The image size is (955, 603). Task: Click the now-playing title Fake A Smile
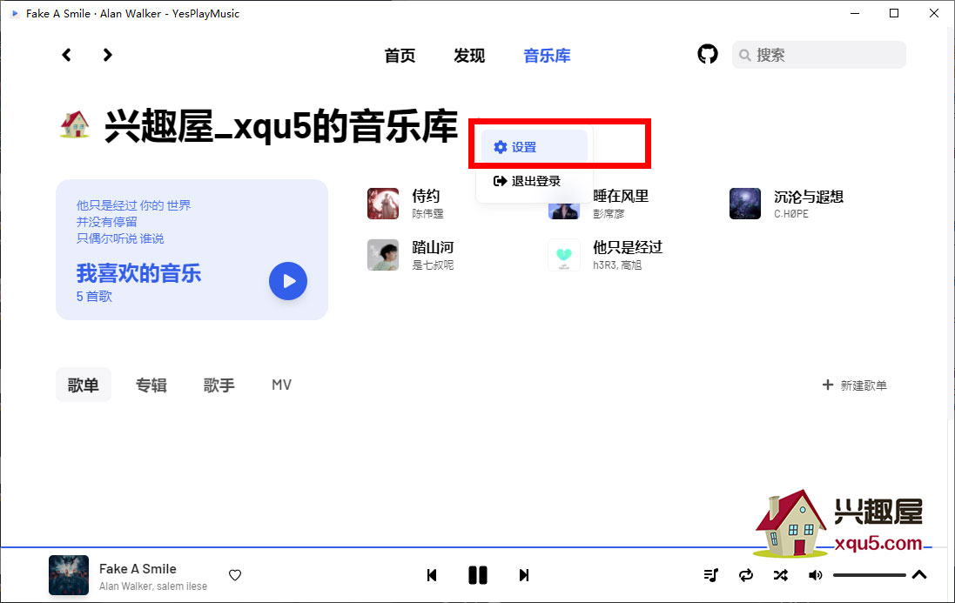coord(138,569)
